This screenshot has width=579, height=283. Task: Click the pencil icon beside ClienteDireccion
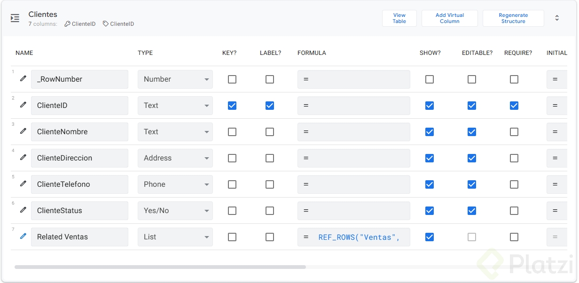23,158
